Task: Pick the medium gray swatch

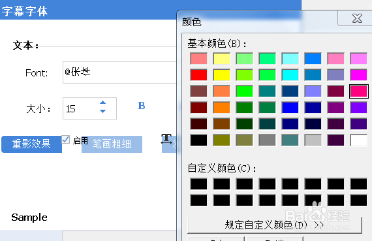Action: pyautogui.click(x=267, y=140)
